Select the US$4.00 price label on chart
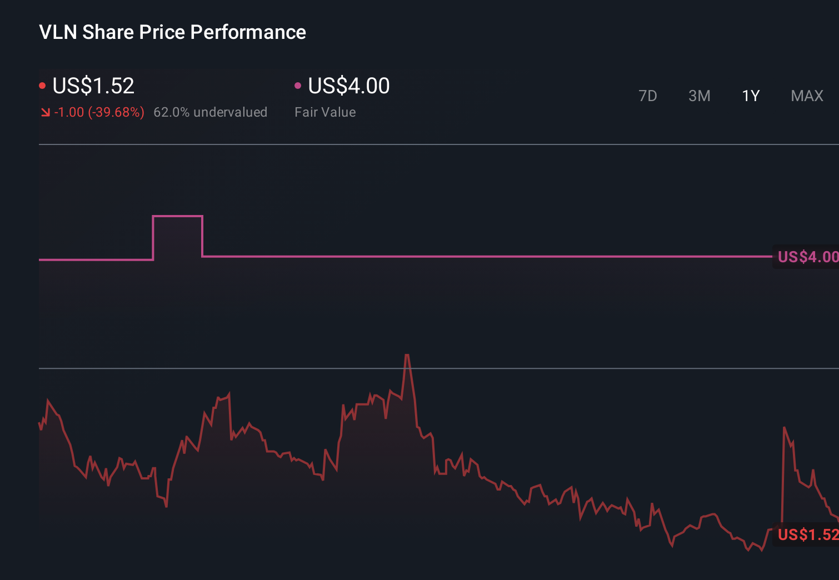The image size is (839, 580). click(x=807, y=257)
